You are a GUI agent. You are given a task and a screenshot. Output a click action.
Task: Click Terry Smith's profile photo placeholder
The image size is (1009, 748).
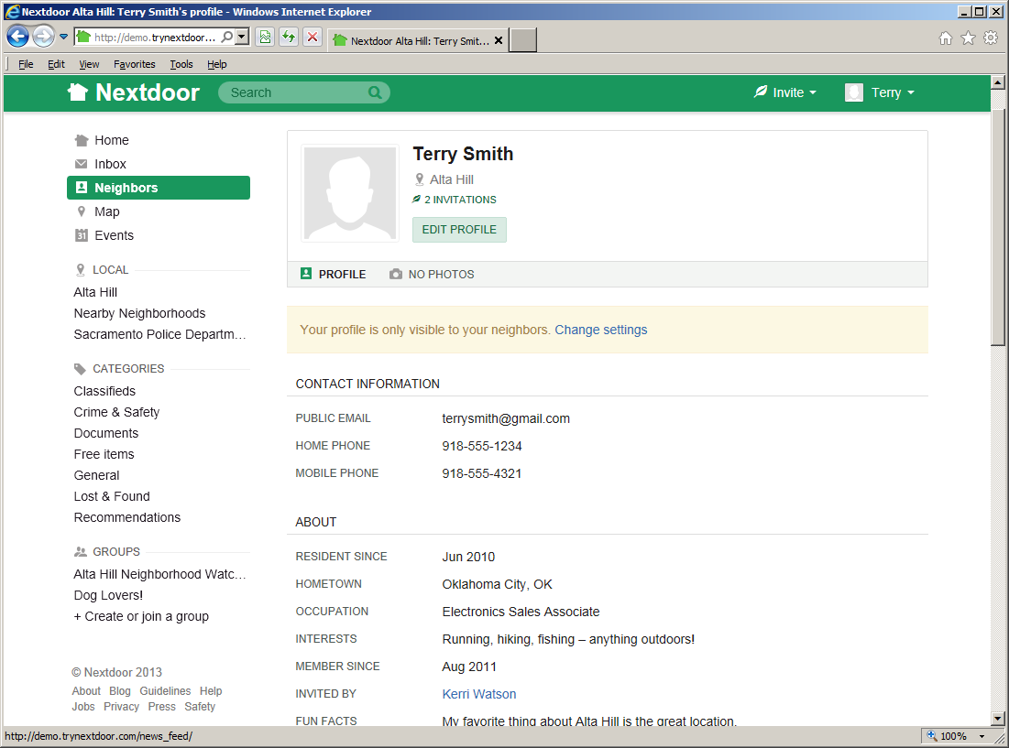350,193
